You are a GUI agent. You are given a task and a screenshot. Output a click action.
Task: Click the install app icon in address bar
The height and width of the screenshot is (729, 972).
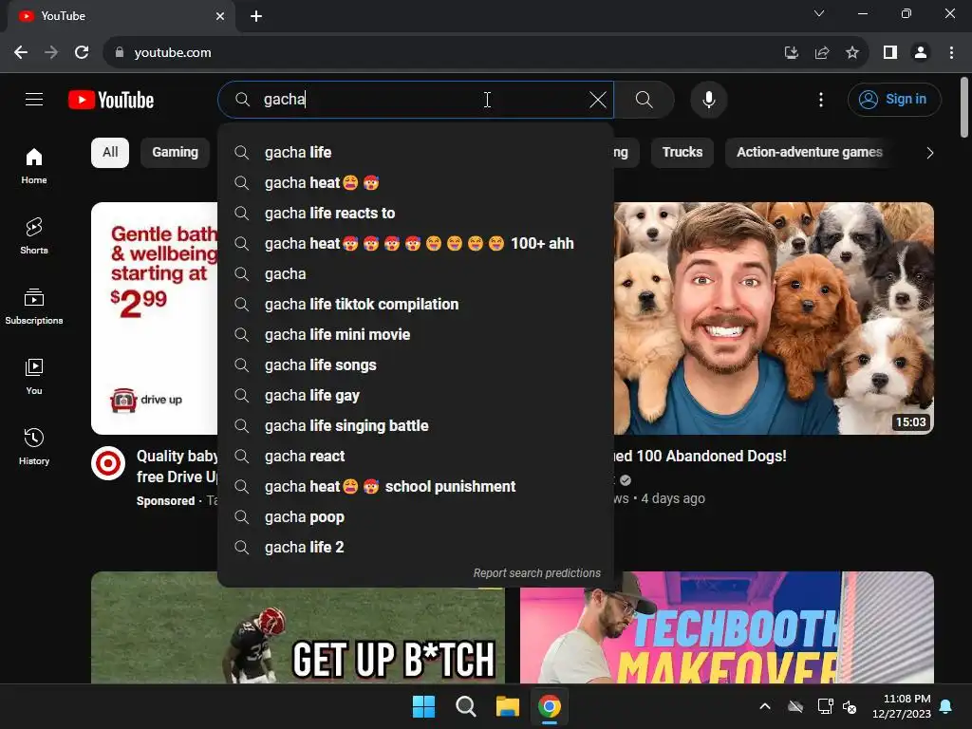tap(791, 53)
